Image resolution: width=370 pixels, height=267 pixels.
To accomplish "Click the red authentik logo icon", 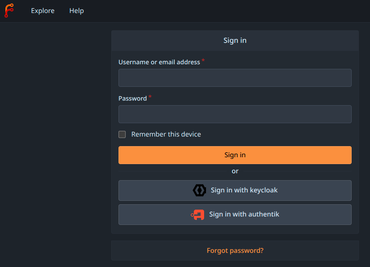I will tap(198, 215).
